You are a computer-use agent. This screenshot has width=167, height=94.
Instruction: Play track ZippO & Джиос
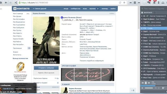point(154,19)
